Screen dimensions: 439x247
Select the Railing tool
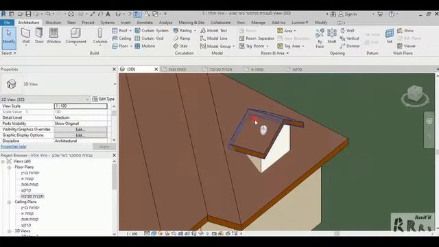tap(182, 30)
